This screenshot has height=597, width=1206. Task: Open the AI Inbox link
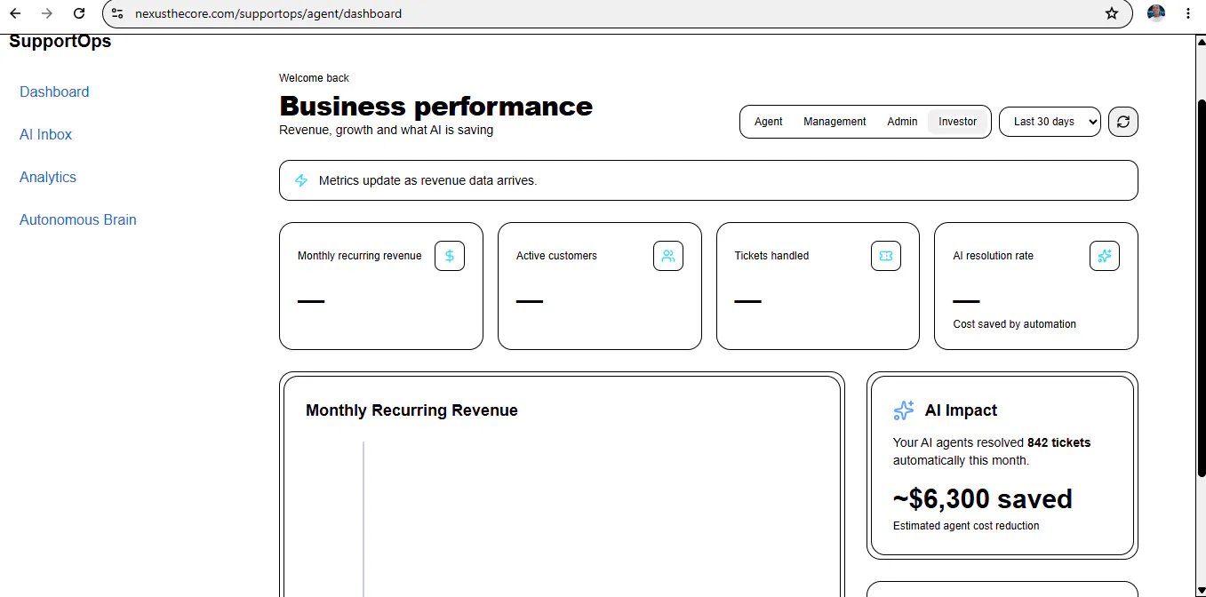click(45, 134)
